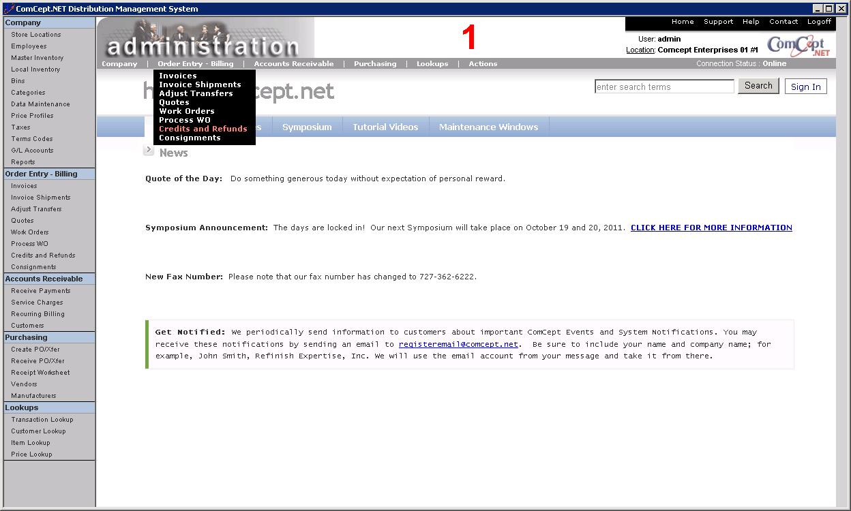Open the Purchasing top menu

click(375, 64)
